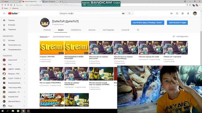This screenshot has width=202, height=113.
Task: Expand the Загрузки dropdown
Action: coord(45,37)
